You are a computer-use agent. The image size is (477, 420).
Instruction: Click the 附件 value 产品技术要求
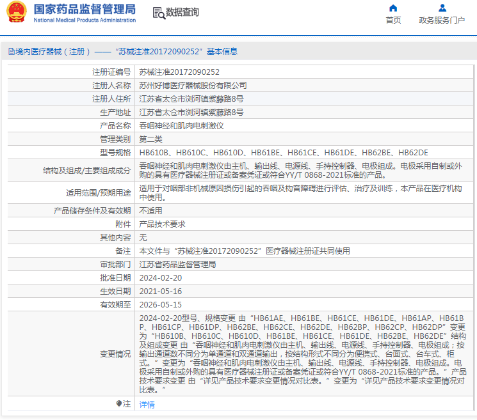pyautogui.click(x=162, y=224)
